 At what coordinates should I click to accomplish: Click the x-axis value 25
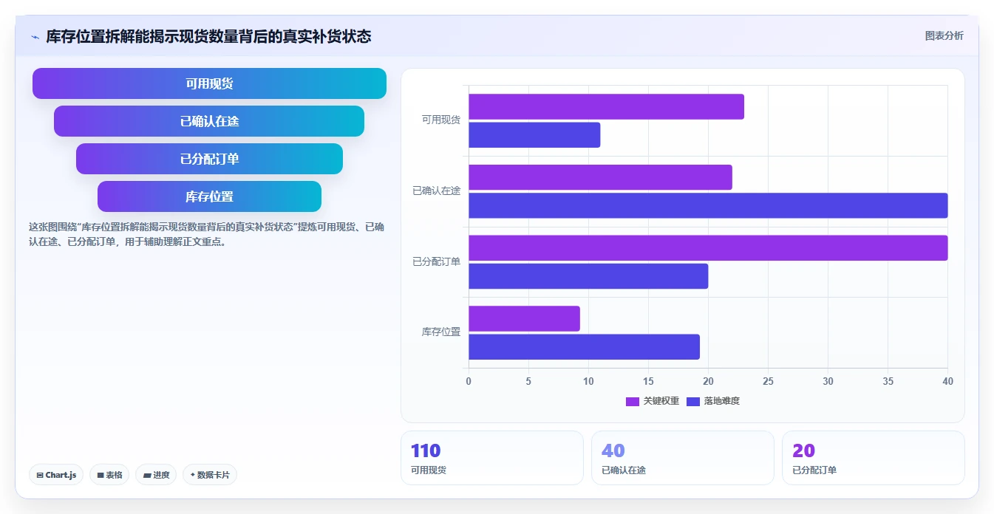coord(768,382)
